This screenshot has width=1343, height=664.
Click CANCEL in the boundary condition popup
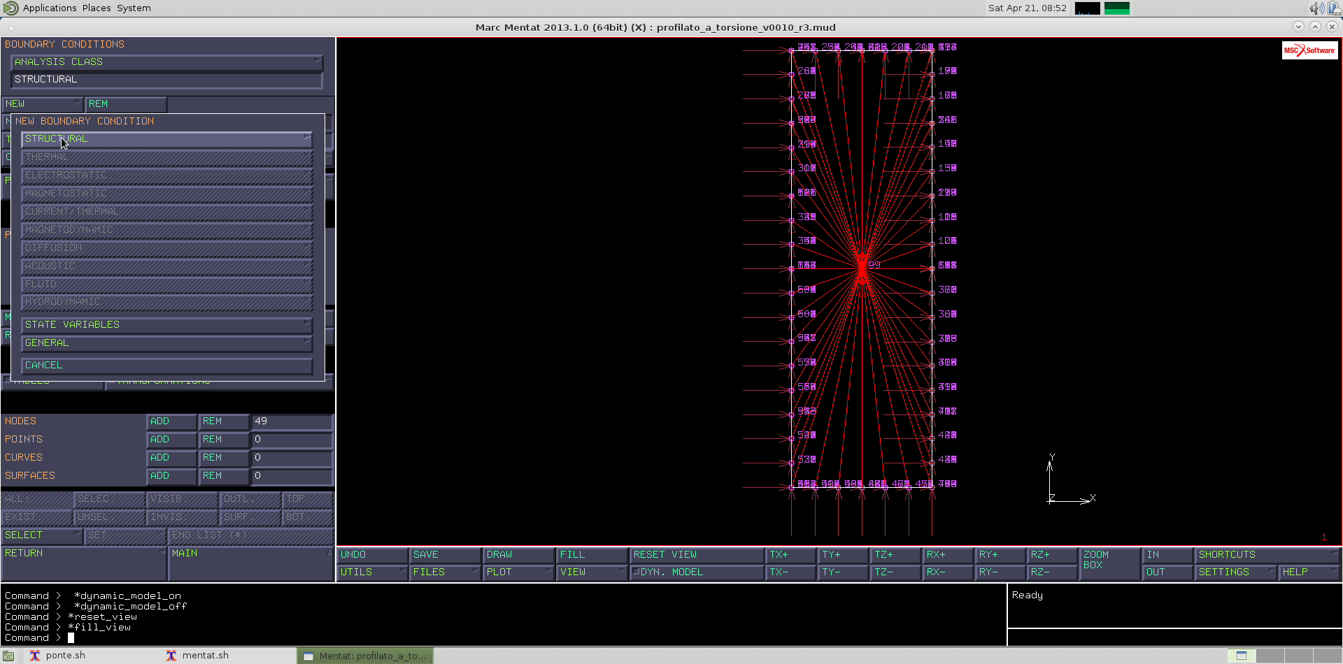click(x=166, y=366)
